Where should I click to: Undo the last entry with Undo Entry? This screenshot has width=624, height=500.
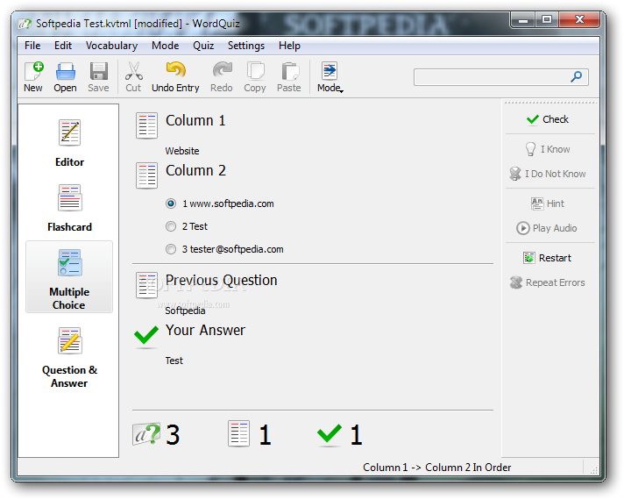coord(175,77)
